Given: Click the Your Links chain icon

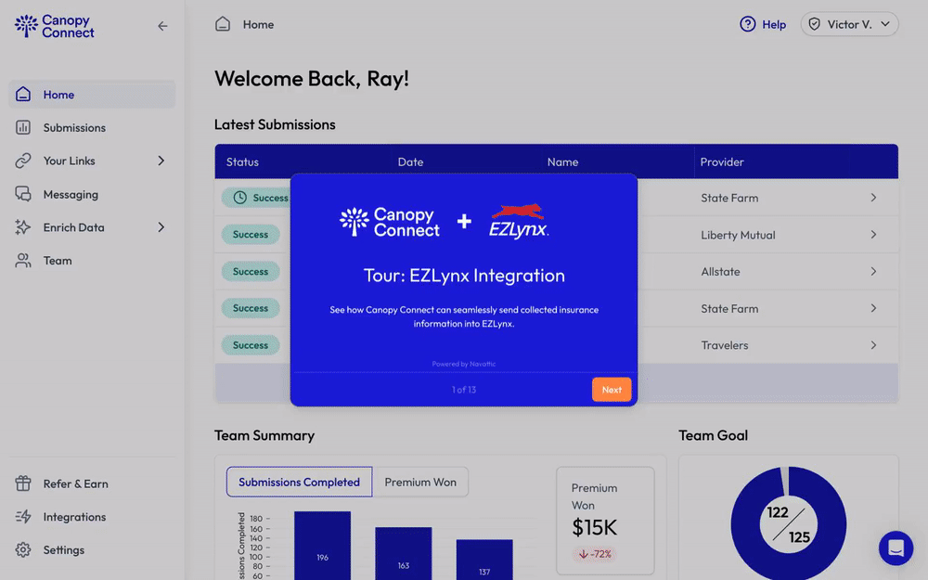Looking at the screenshot, I should coord(23,161).
